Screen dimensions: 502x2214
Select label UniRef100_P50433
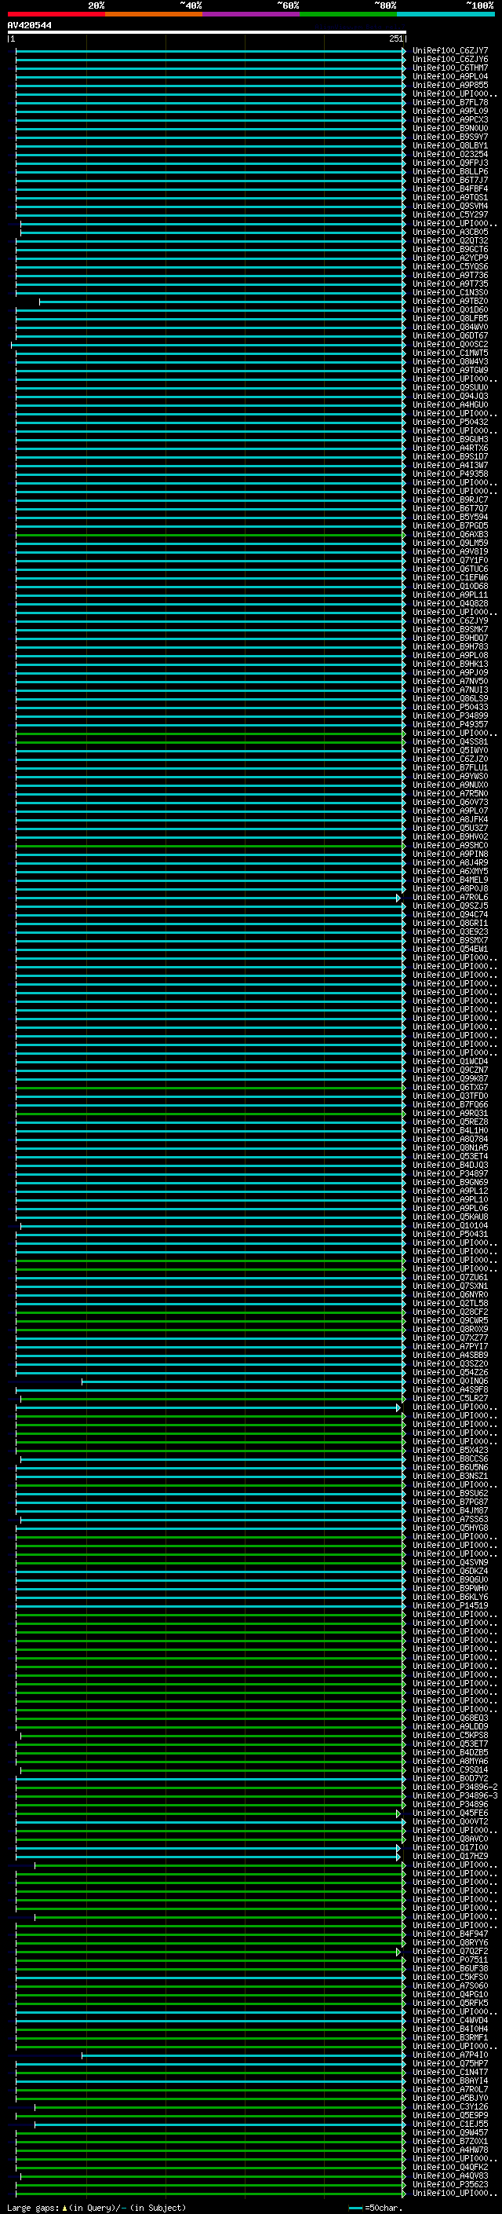pos(450,708)
